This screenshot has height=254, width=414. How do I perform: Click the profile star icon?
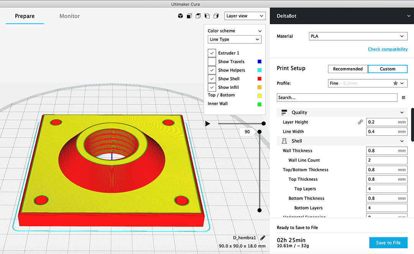point(395,84)
